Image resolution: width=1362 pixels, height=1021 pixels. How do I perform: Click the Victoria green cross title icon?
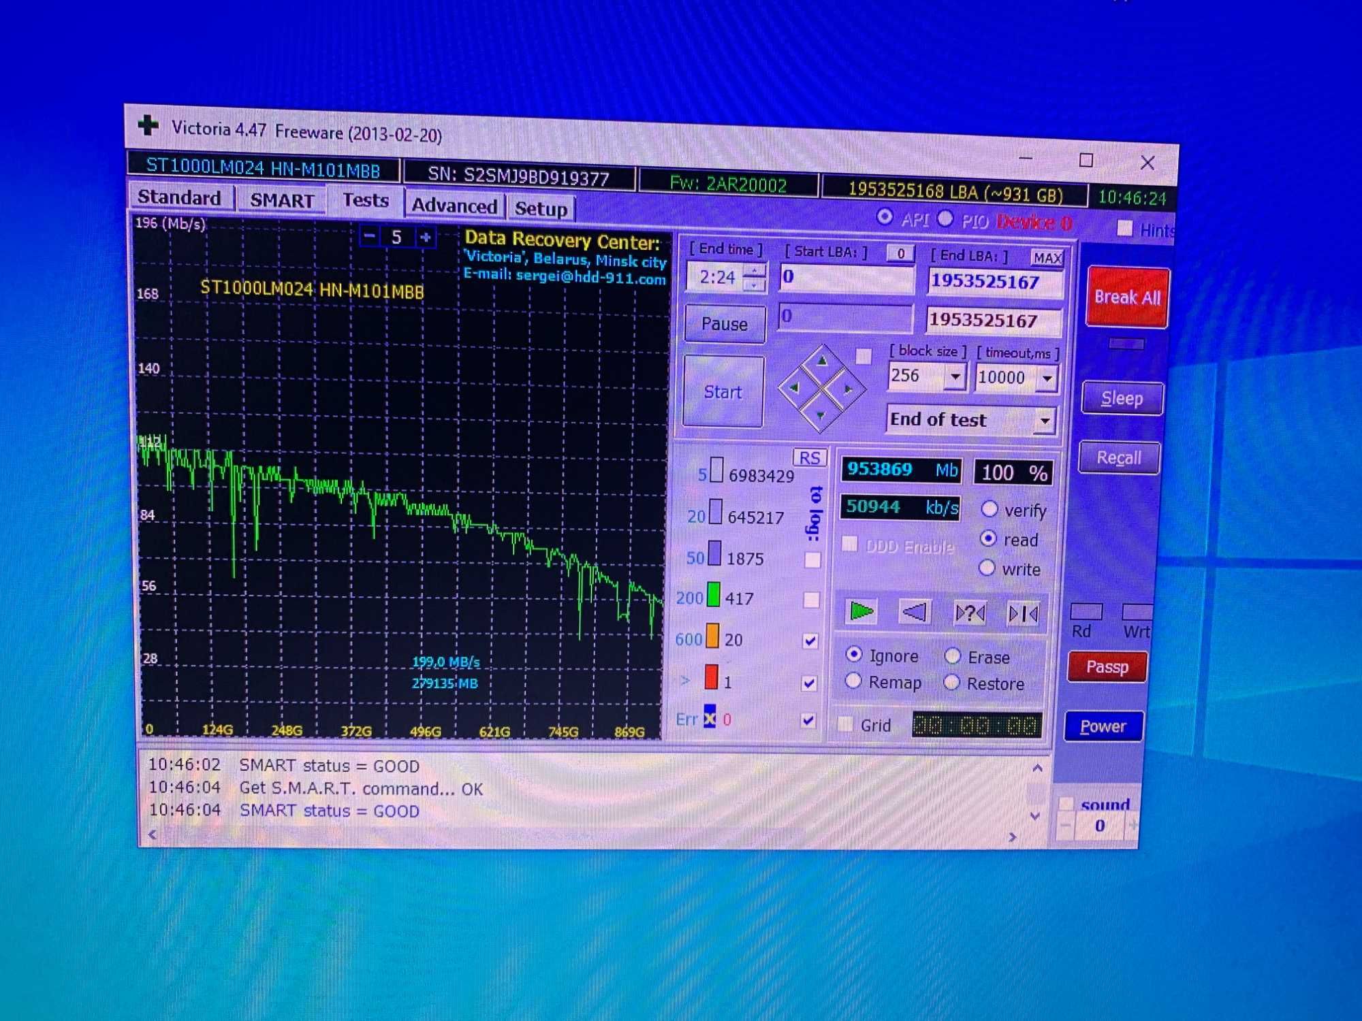(x=148, y=125)
